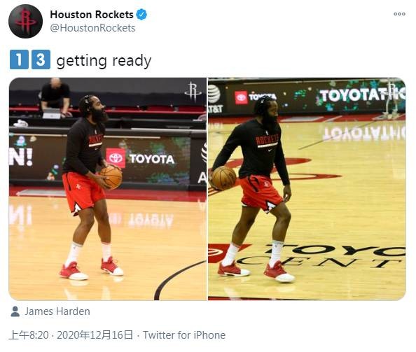This screenshot has width=416, height=352.
Task: Click the number 1 emoji
Action: (x=19, y=59)
